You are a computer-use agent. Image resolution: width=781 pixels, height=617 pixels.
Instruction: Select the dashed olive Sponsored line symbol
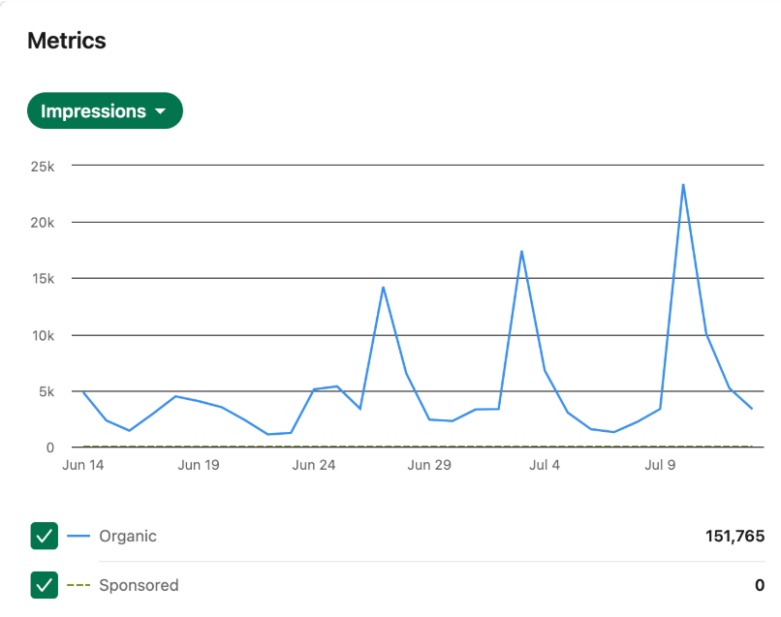(78, 585)
